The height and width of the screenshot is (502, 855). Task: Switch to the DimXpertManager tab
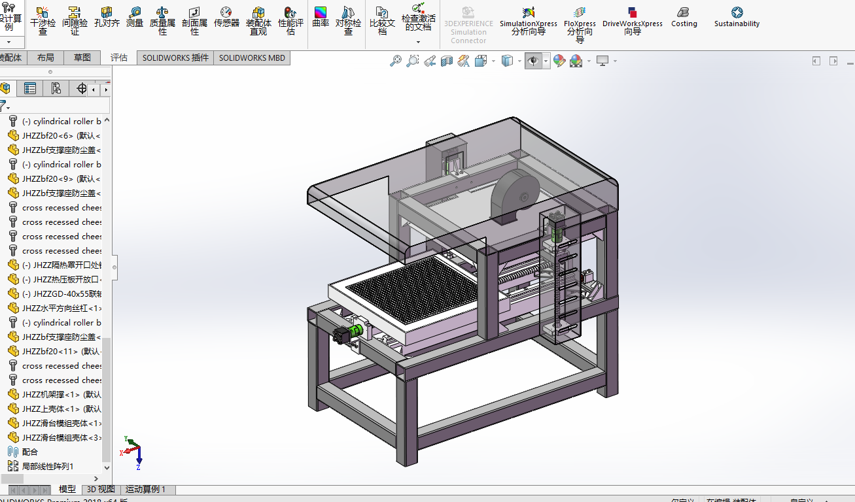[x=81, y=88]
